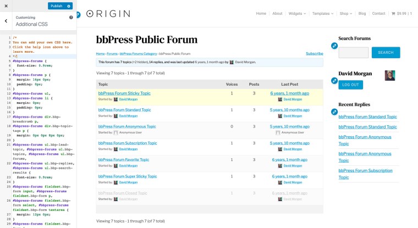
Task: Click last post time of Favorite Topic row
Action: [x=289, y=159]
